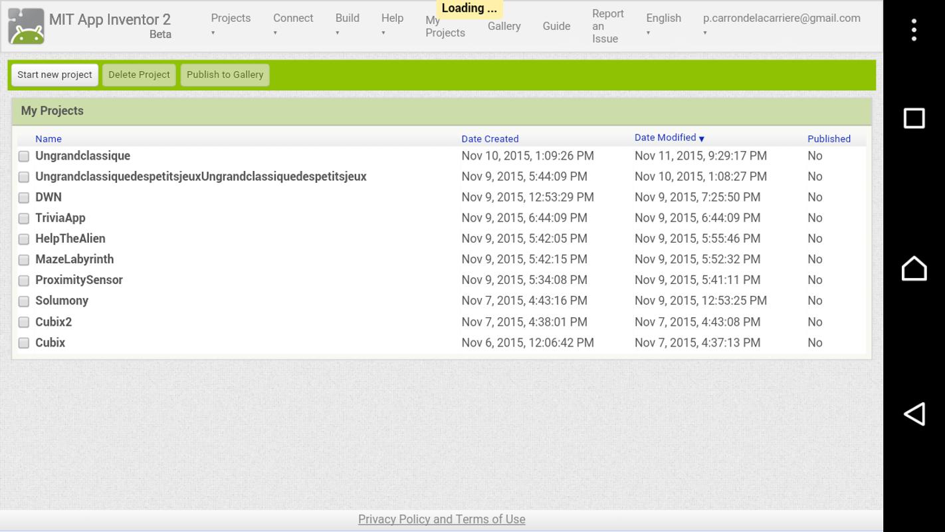Tick the Cubix2 project checkbox

(24, 322)
